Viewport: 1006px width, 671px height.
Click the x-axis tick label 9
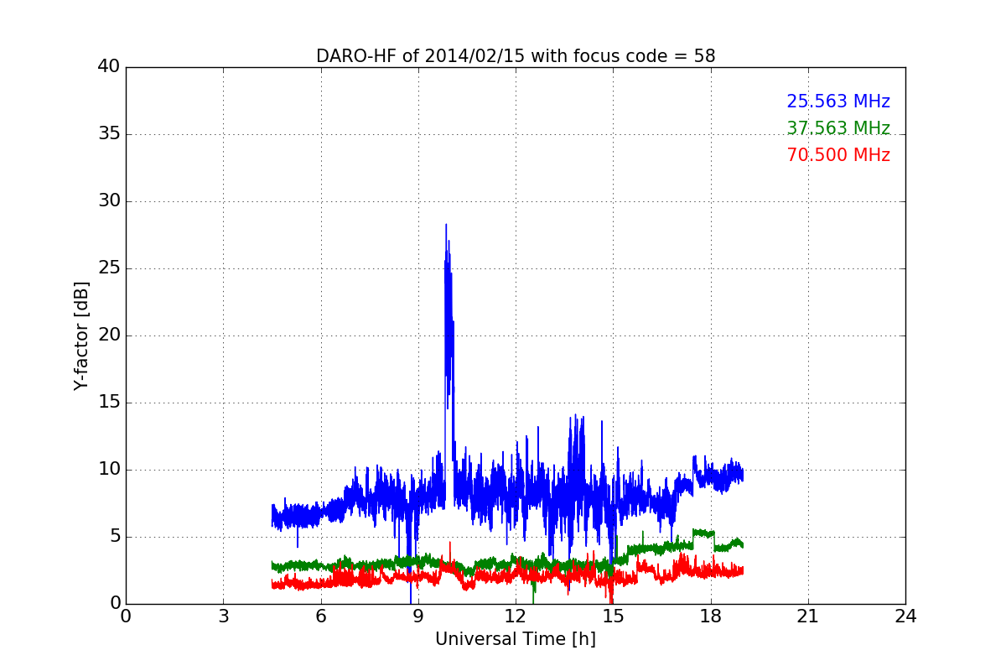coord(418,616)
